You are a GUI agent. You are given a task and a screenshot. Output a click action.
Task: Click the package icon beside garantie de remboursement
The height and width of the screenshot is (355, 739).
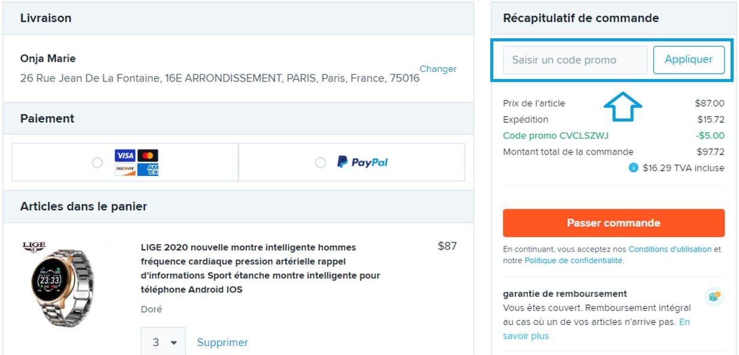(x=714, y=296)
